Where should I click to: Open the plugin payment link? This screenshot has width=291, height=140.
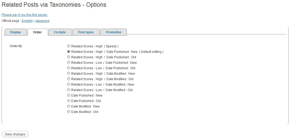(x=25, y=15)
